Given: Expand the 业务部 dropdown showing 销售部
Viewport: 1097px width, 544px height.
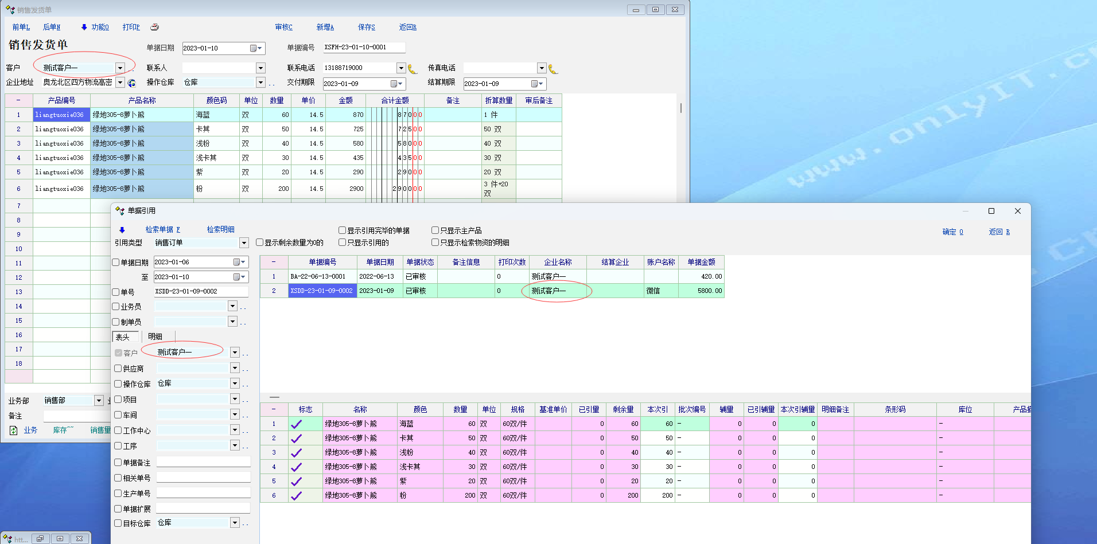Looking at the screenshot, I should [x=99, y=401].
